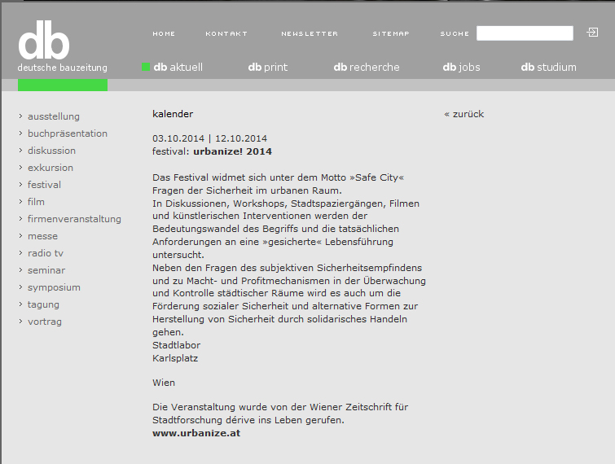The image size is (615, 464).
Task: Go to the Kontakt page
Action: click(226, 34)
